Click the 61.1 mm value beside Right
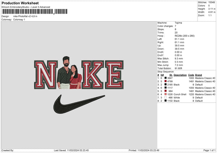The image size is (217, 153). coord(179,42)
